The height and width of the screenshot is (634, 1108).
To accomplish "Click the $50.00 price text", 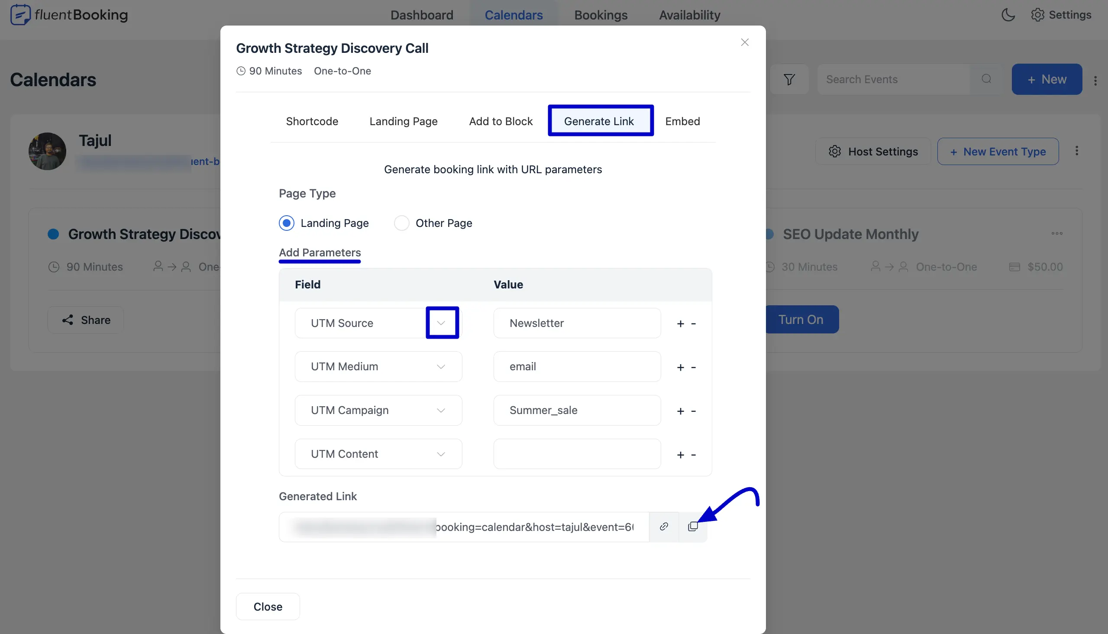I will point(1044,266).
